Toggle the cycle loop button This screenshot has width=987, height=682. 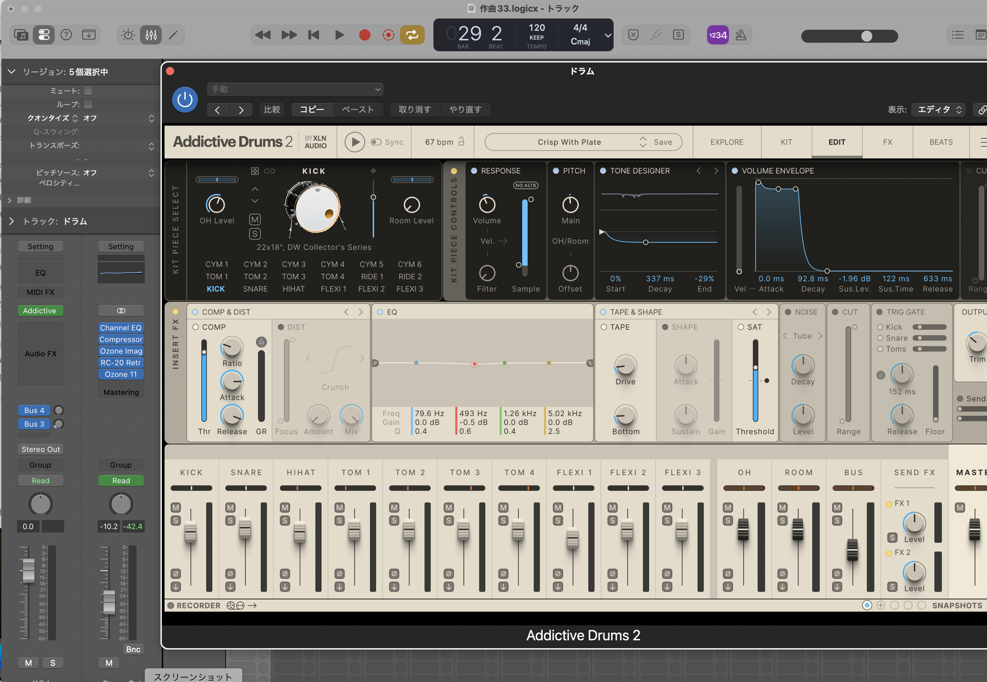pyautogui.click(x=412, y=35)
